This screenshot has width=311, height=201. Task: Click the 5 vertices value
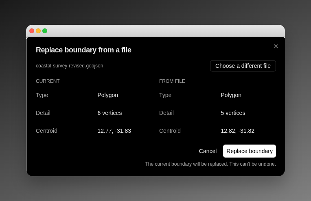233,113
